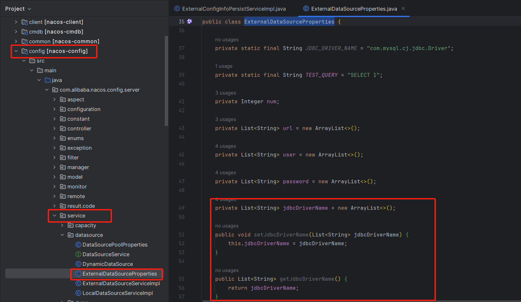The width and height of the screenshot is (521, 302).
Task: Expand the aspect package chevron
Action: [55, 99]
